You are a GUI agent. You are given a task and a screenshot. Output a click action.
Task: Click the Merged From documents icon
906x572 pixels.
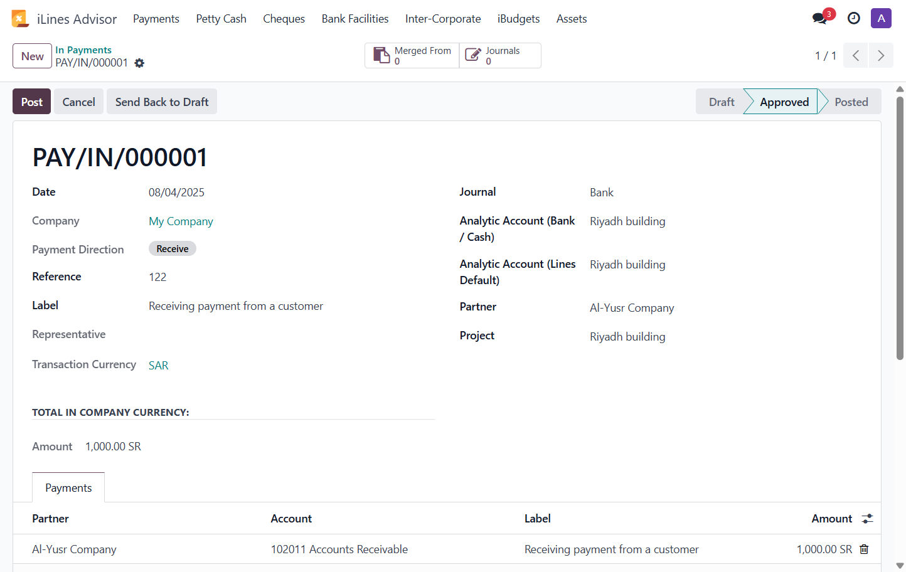tap(381, 55)
